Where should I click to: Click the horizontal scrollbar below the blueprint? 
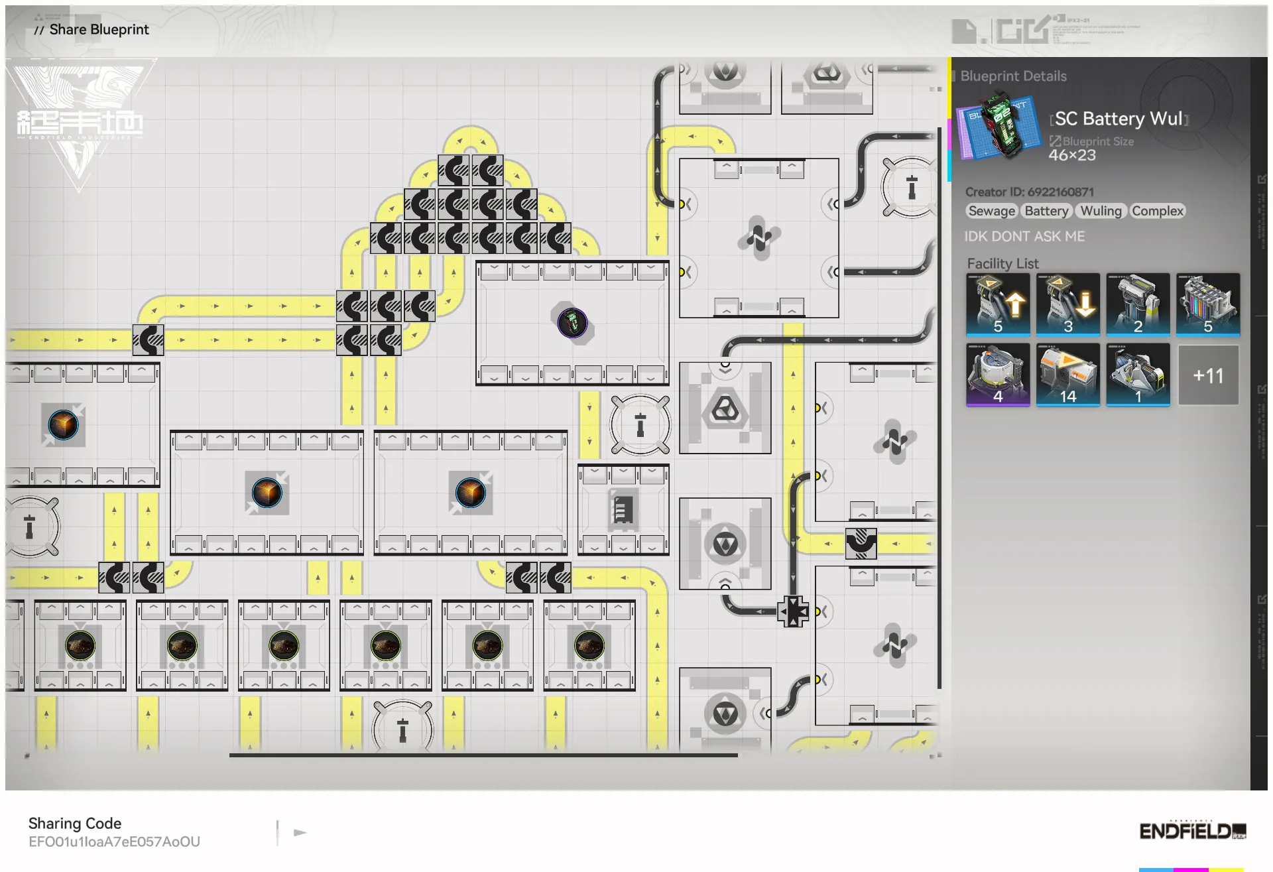click(483, 755)
